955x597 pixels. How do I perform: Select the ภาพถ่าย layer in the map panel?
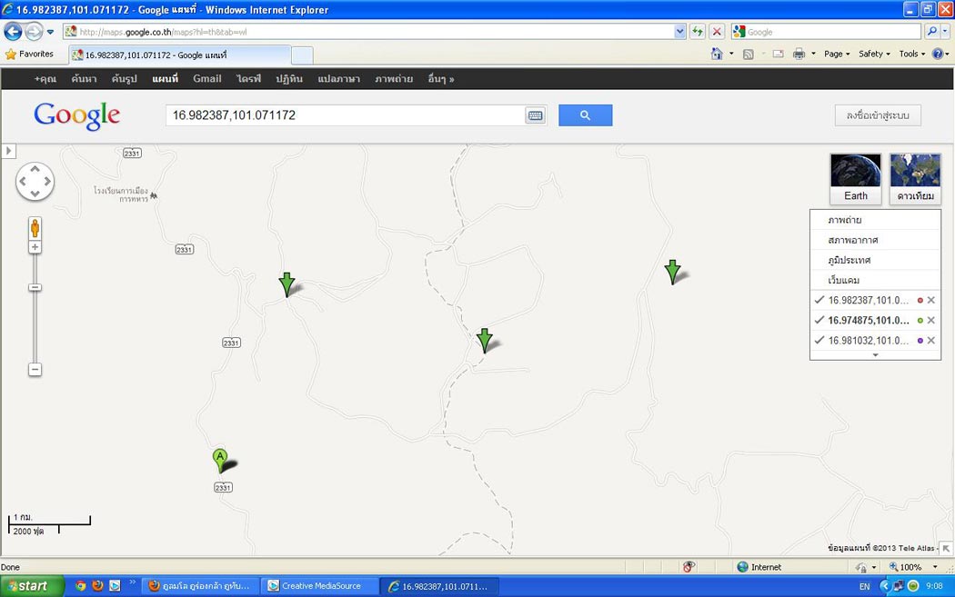[844, 220]
